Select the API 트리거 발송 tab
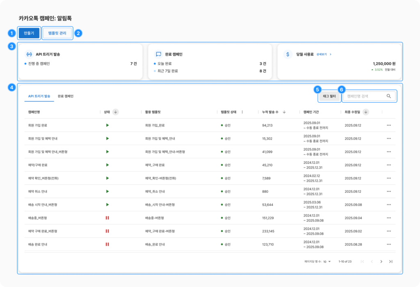The height and width of the screenshot is (287, 420). [39, 96]
